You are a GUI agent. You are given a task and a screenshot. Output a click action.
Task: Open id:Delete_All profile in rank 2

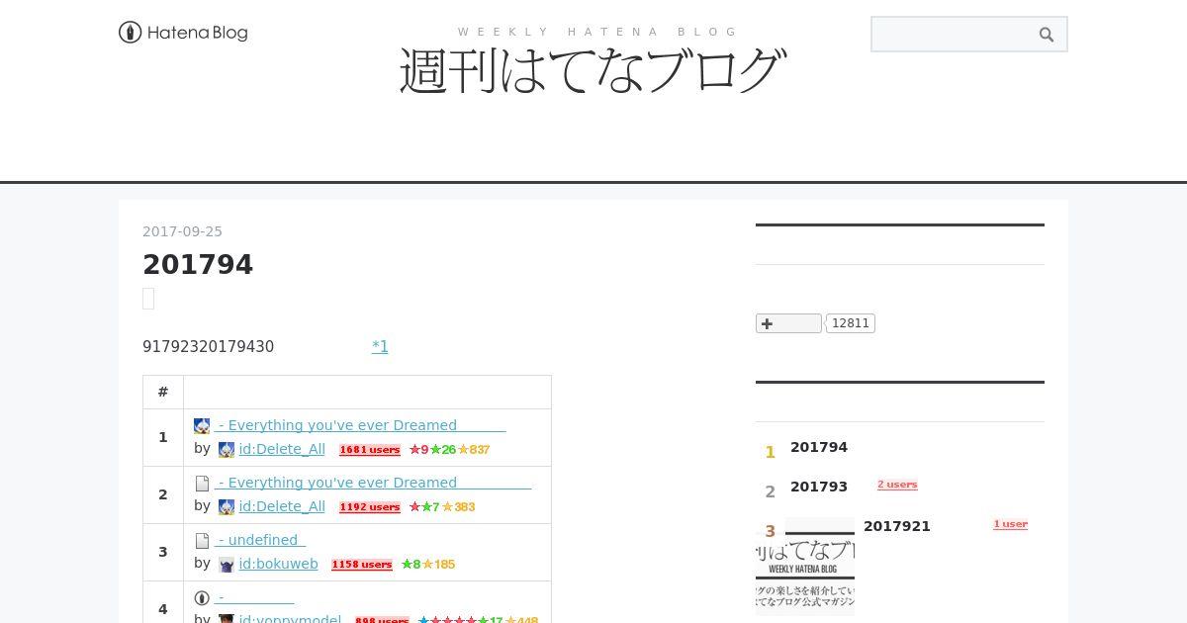click(x=282, y=506)
